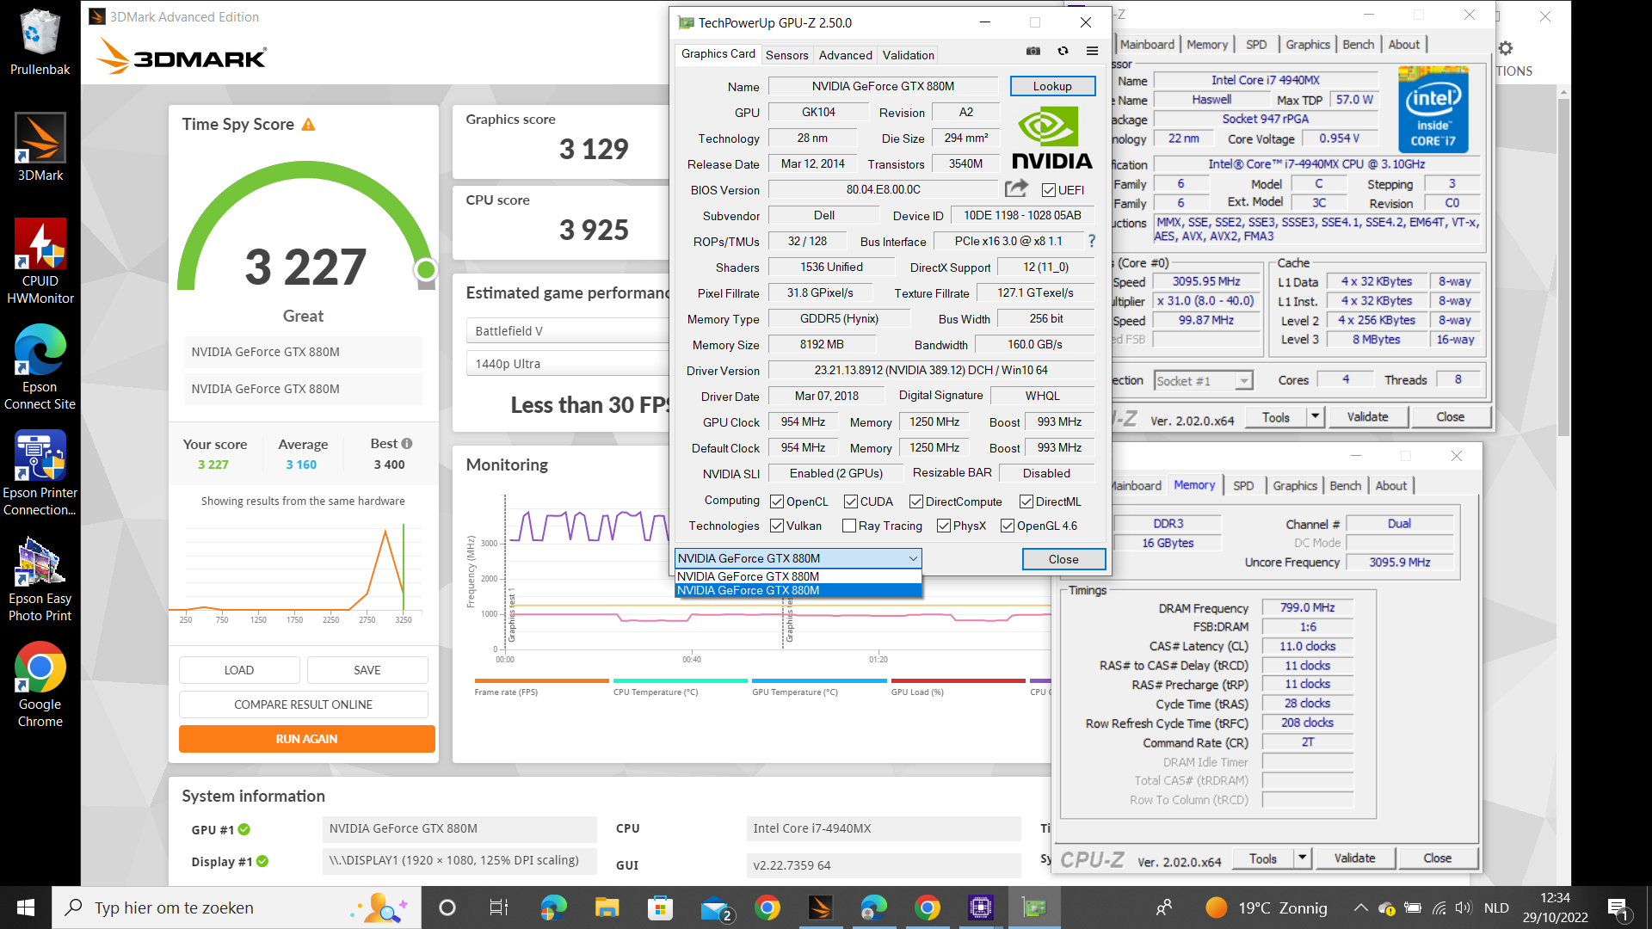Screen dimensions: 1652x929
Task: Click the Windows search input box
Action: pyautogui.click(x=237, y=907)
